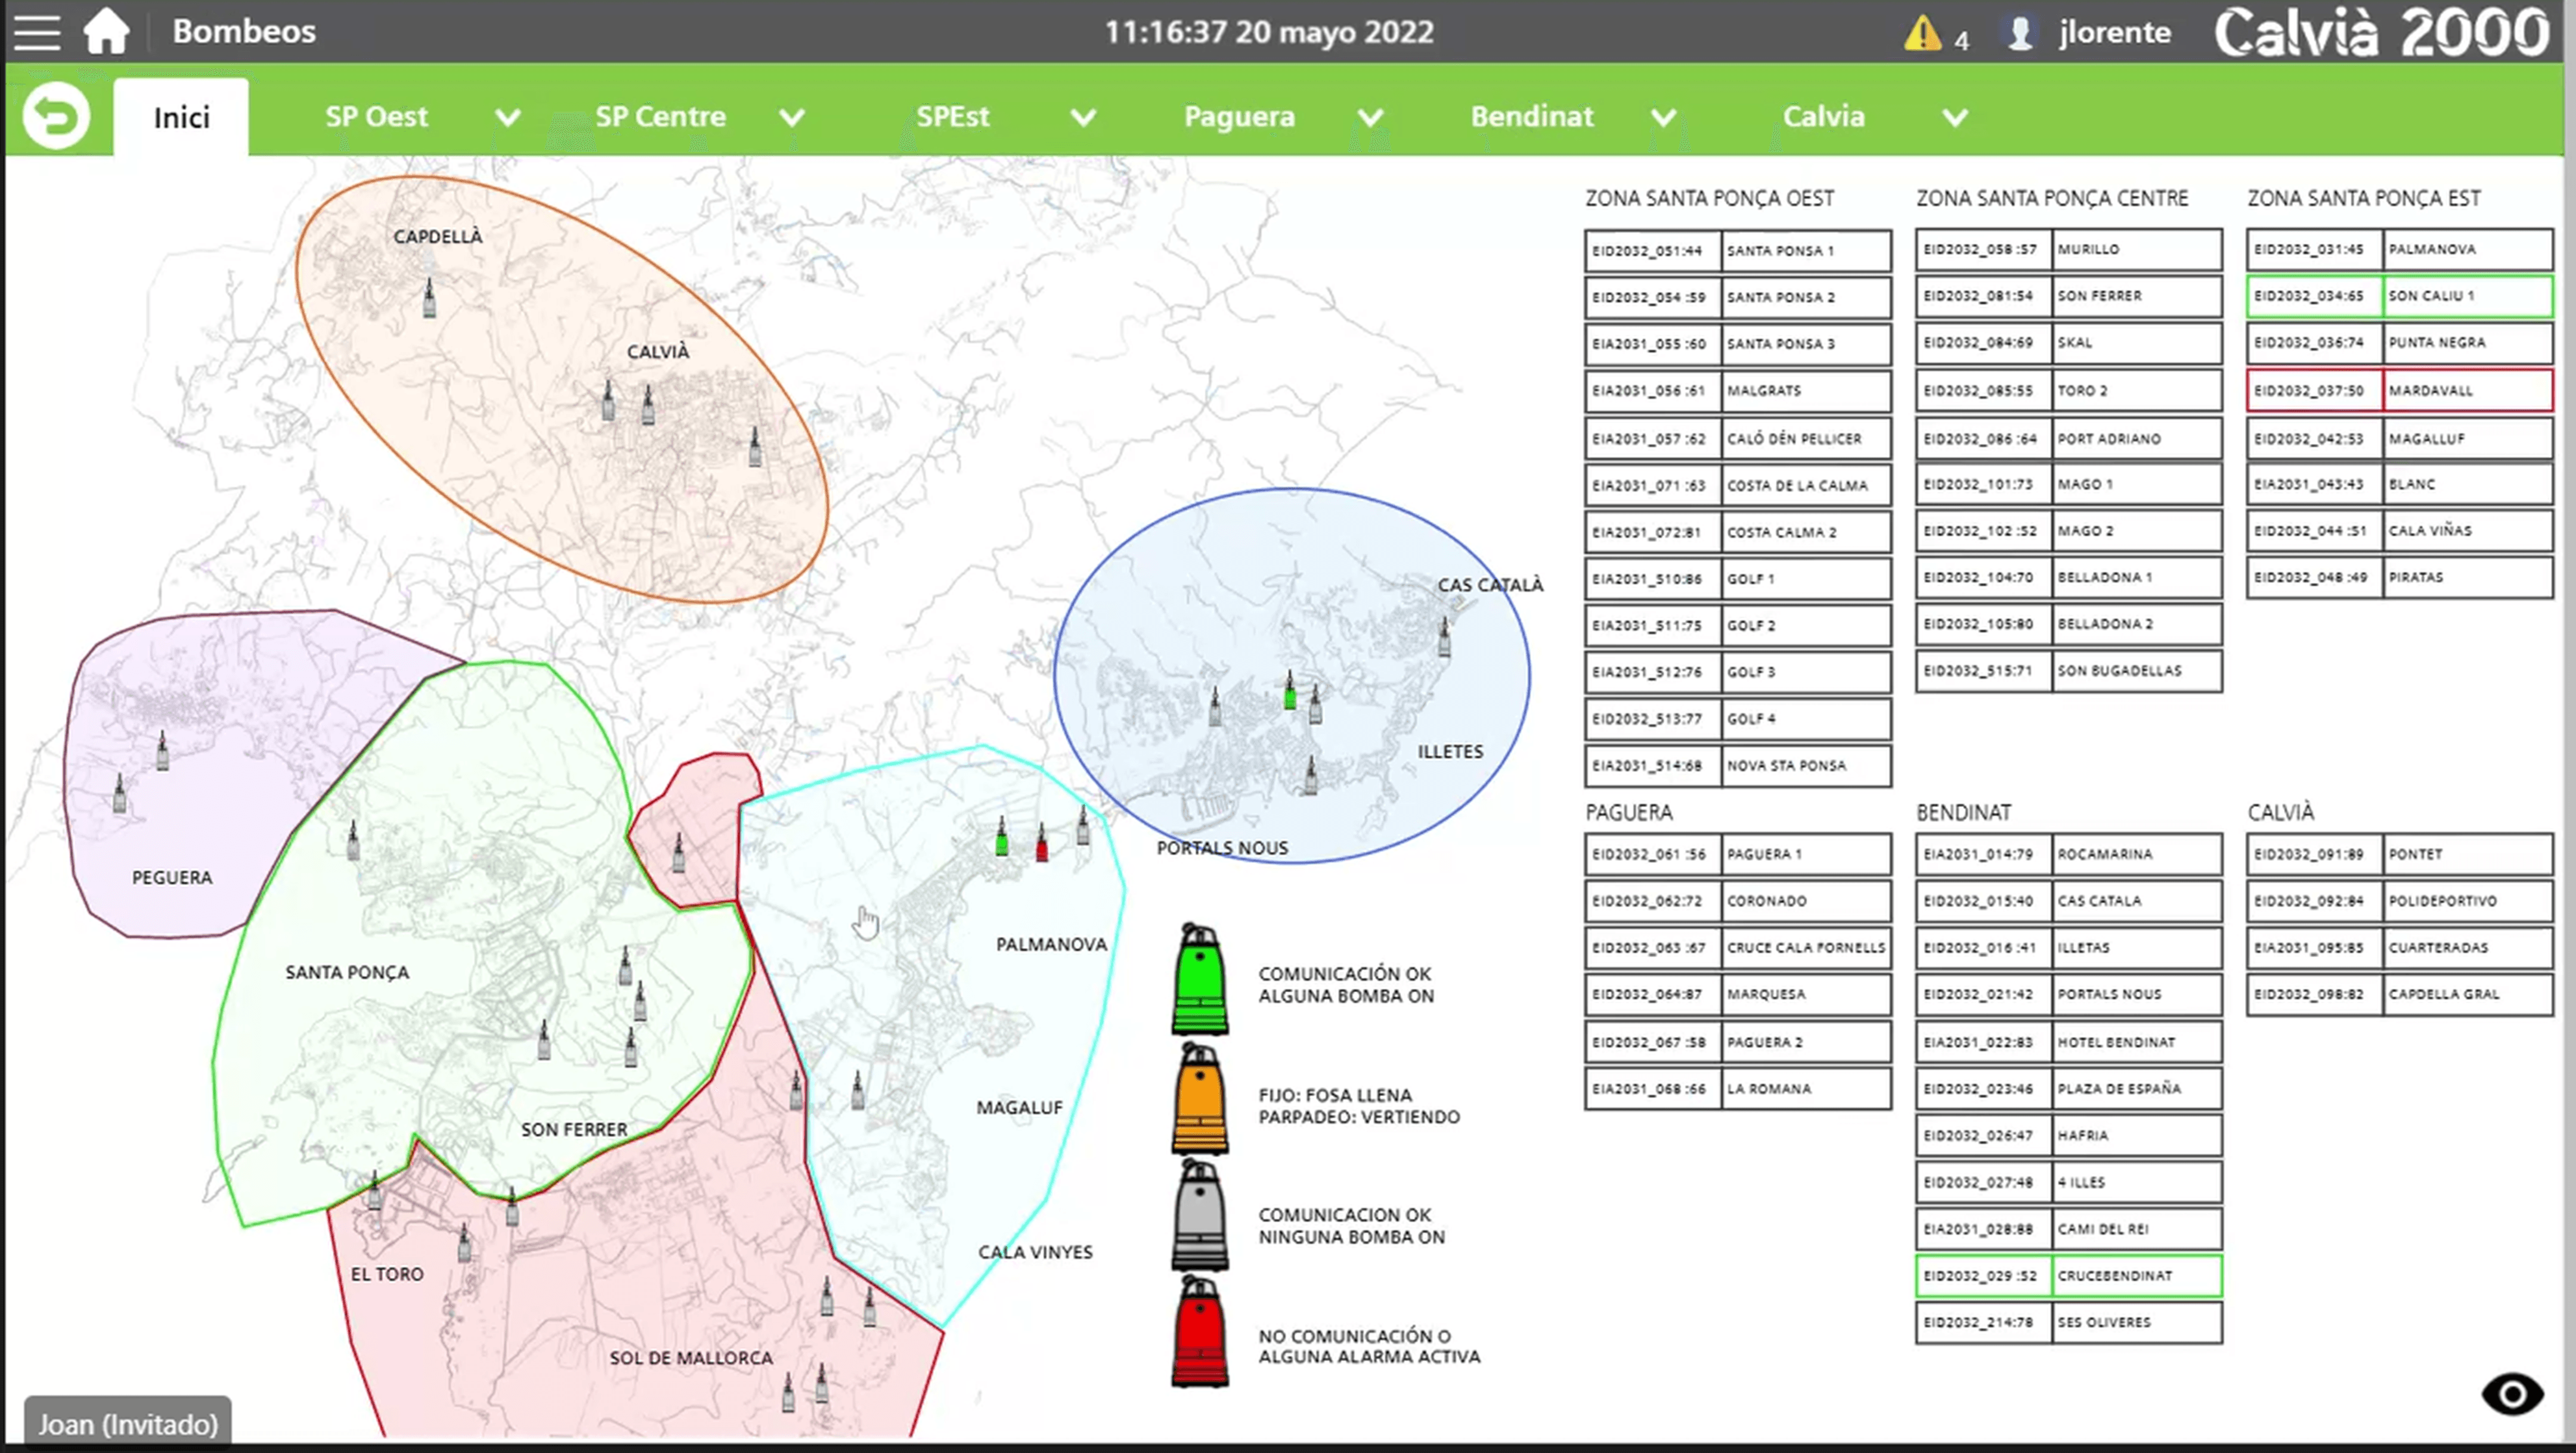Image resolution: width=2576 pixels, height=1453 pixels.
Task: Select the green pump icon in Illetes zone
Action: click(x=1290, y=691)
